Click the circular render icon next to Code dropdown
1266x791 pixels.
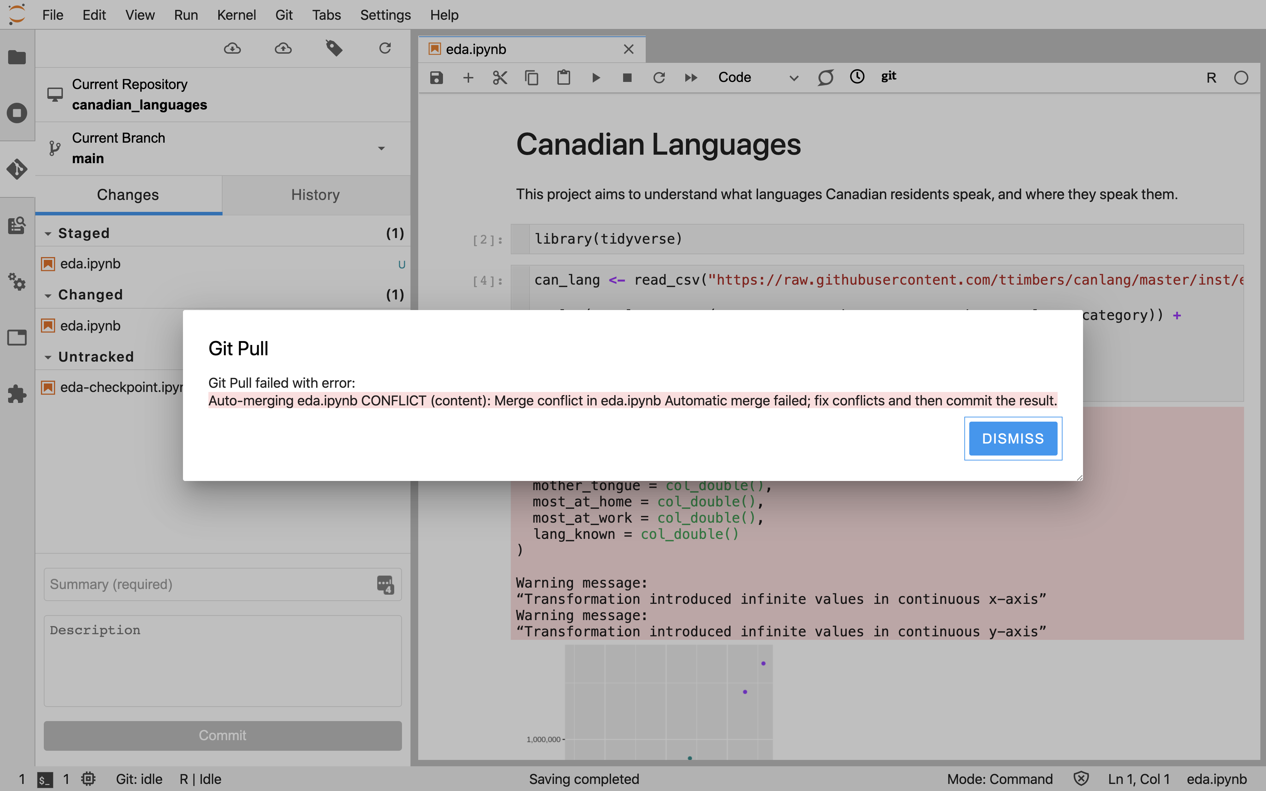point(826,78)
